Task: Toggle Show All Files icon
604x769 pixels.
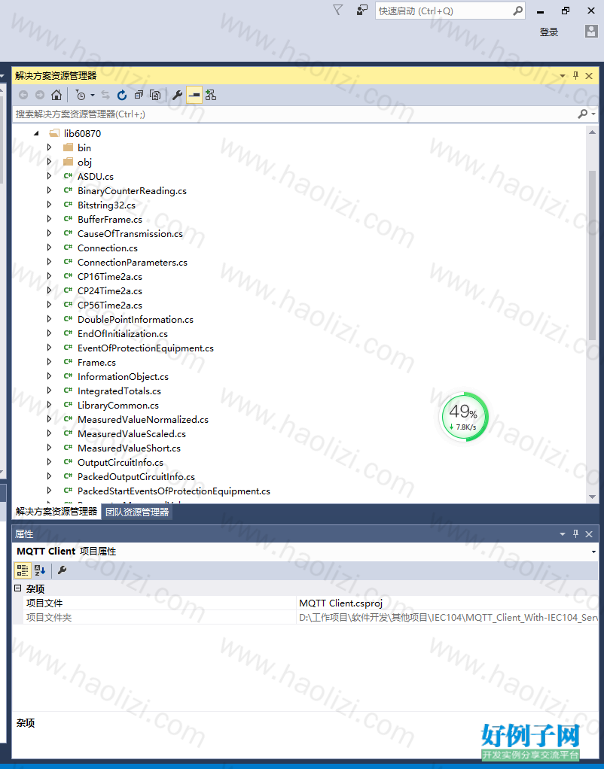Action: (155, 95)
